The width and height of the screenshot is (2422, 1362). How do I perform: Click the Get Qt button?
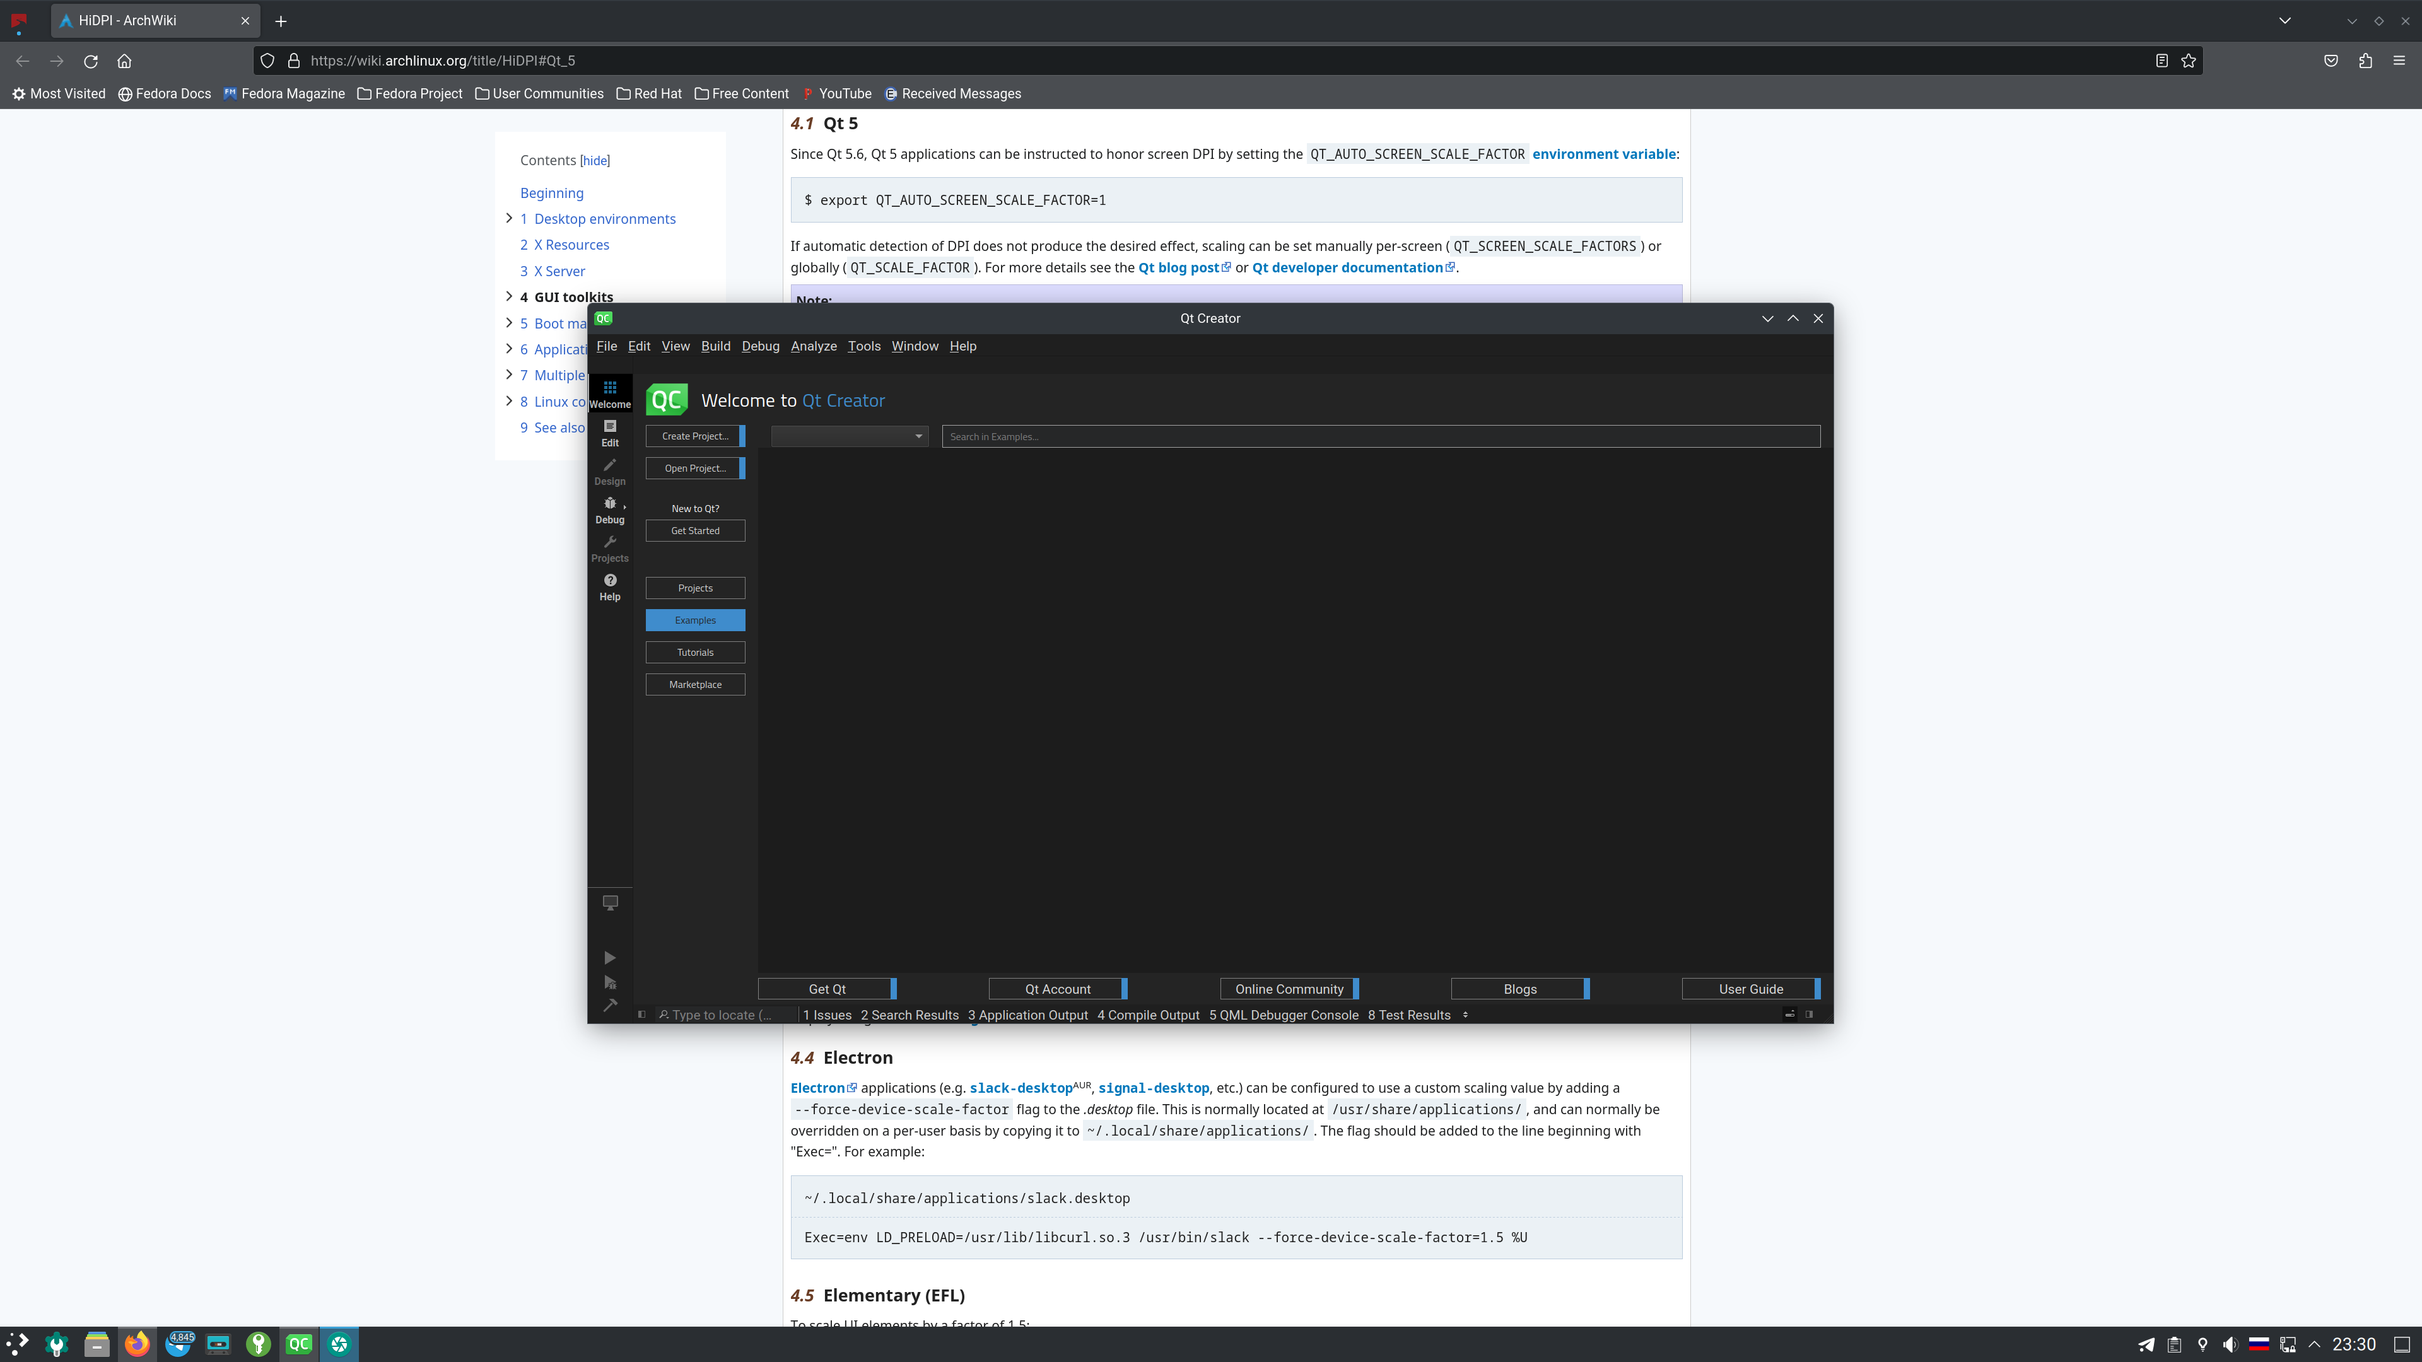pyautogui.click(x=826, y=989)
